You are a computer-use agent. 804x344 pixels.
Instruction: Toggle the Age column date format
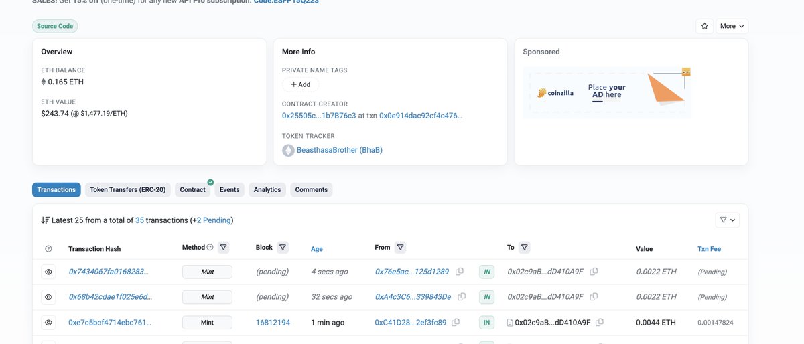(317, 249)
